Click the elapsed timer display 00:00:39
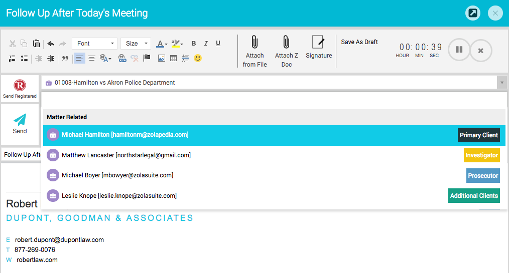The width and height of the screenshot is (509, 273). point(421,47)
